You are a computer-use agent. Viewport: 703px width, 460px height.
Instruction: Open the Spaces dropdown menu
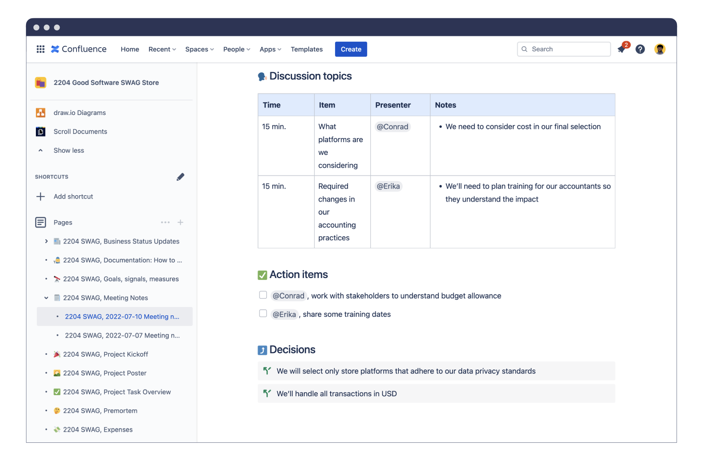tap(200, 49)
